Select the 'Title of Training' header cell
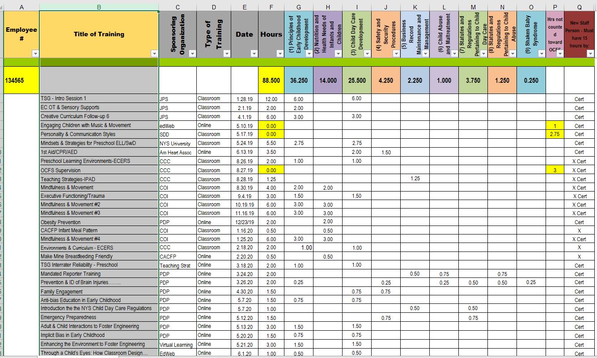The image size is (597, 358). point(99,34)
